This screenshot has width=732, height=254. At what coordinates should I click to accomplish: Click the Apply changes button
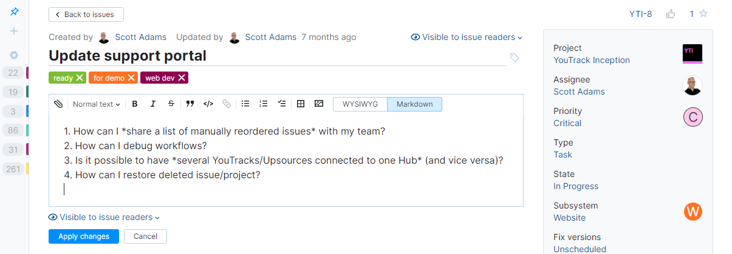click(x=84, y=236)
